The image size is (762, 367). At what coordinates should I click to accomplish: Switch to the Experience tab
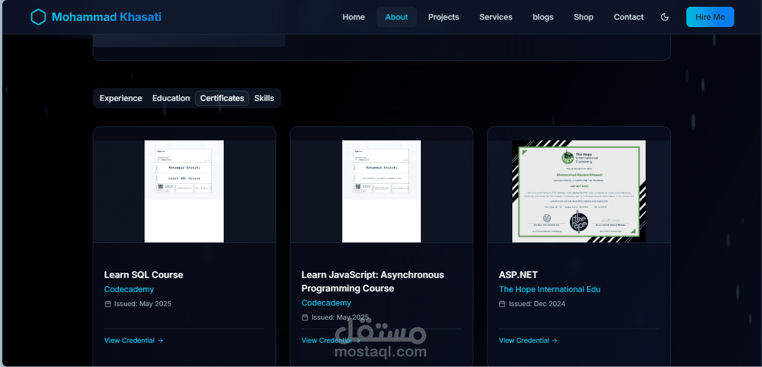[121, 98]
